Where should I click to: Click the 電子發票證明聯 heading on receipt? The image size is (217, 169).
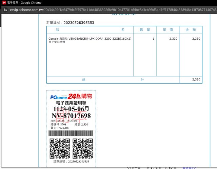click(x=71, y=103)
